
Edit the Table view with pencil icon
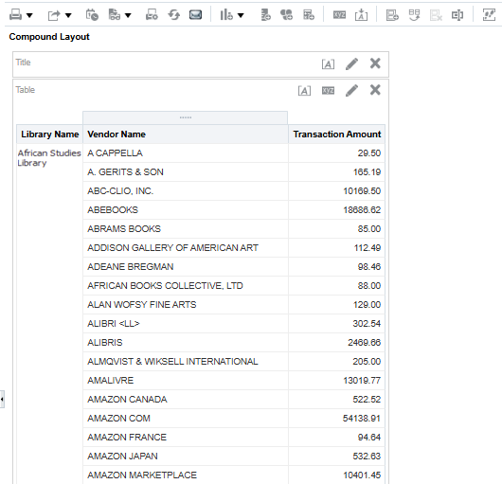351,90
